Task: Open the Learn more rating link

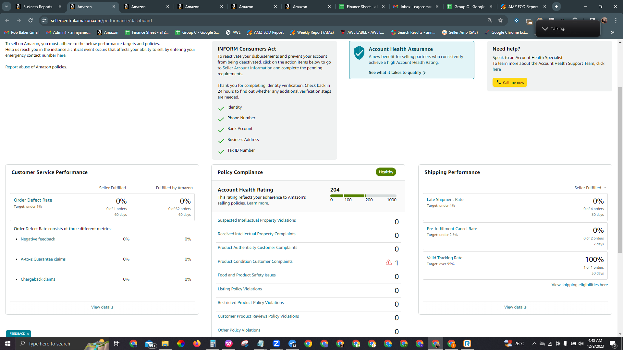Action: tap(258, 203)
